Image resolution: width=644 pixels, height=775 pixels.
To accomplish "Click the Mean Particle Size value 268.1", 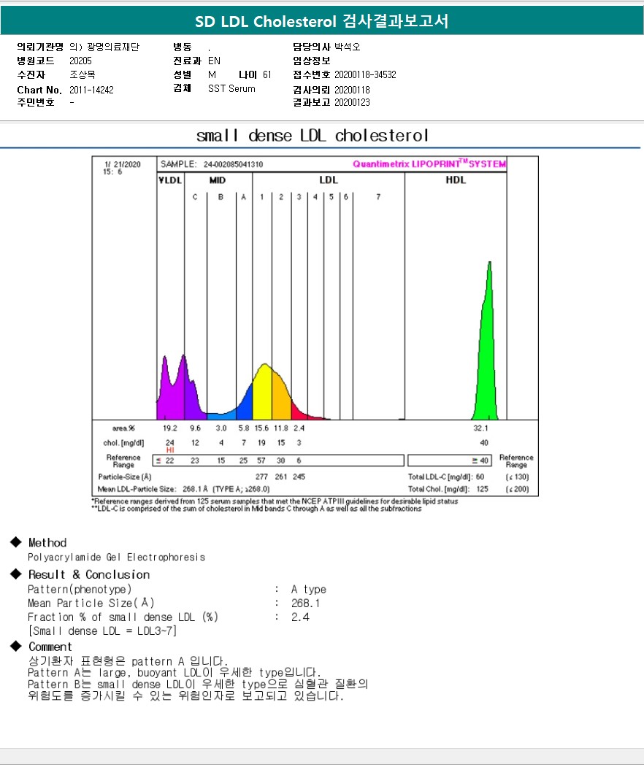I will pyautogui.click(x=305, y=603).
